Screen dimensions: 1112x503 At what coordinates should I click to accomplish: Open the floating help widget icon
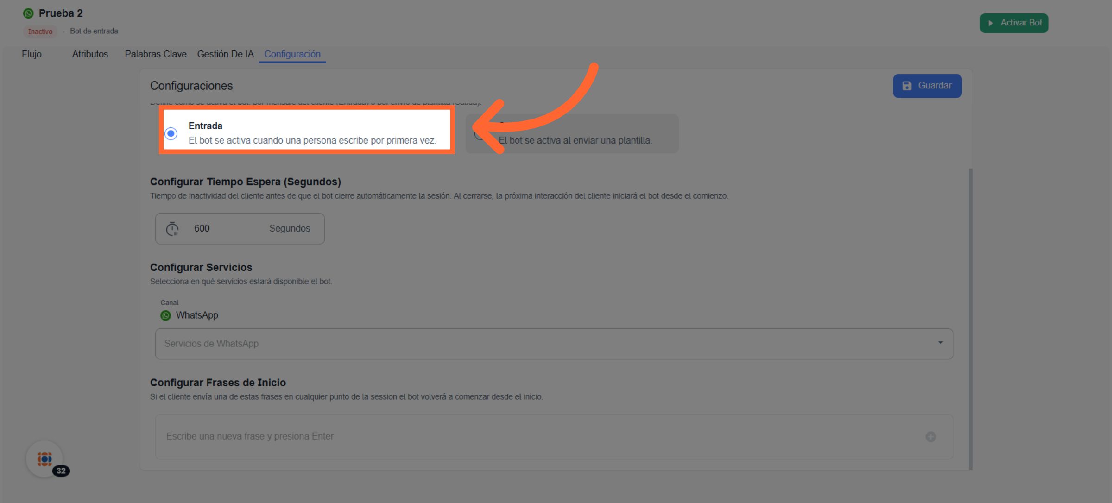[44, 459]
